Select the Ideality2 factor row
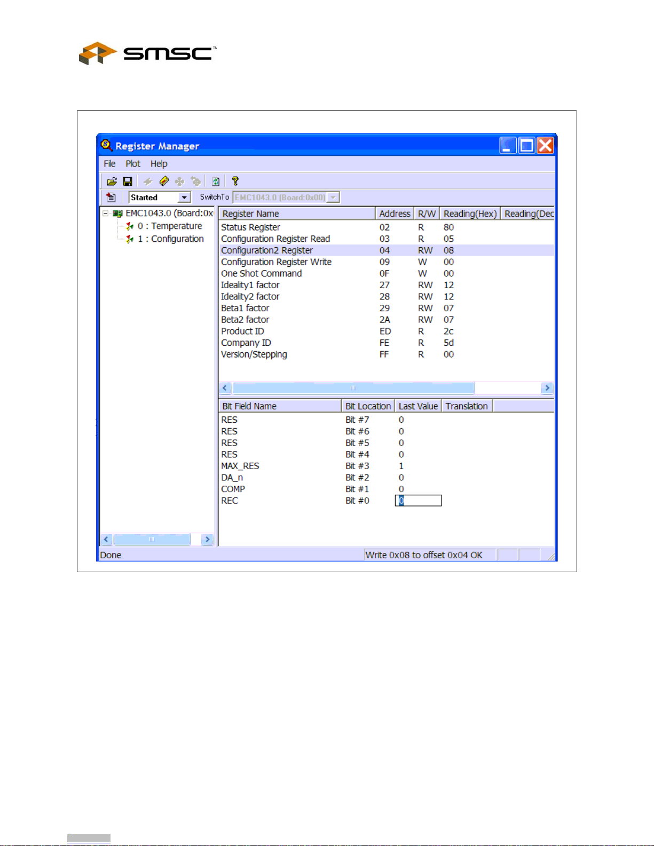The image size is (654, 846). pyautogui.click(x=387, y=297)
